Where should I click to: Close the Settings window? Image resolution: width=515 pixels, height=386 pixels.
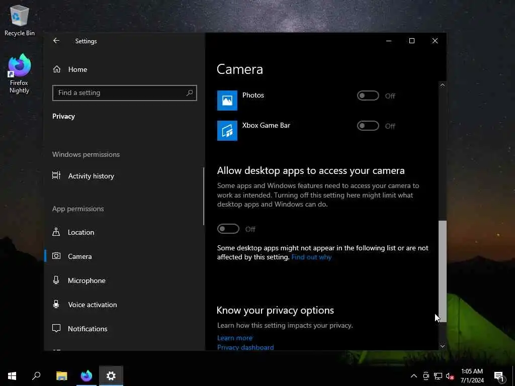tap(435, 41)
